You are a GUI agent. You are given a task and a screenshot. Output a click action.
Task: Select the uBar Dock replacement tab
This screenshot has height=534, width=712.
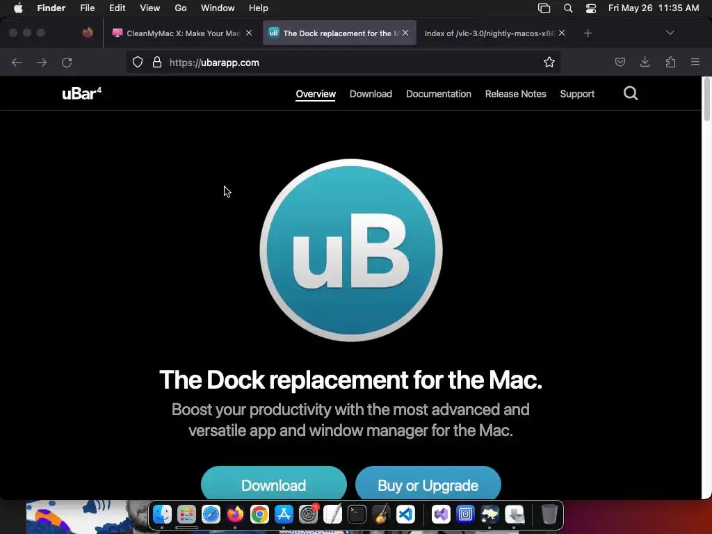point(339,33)
